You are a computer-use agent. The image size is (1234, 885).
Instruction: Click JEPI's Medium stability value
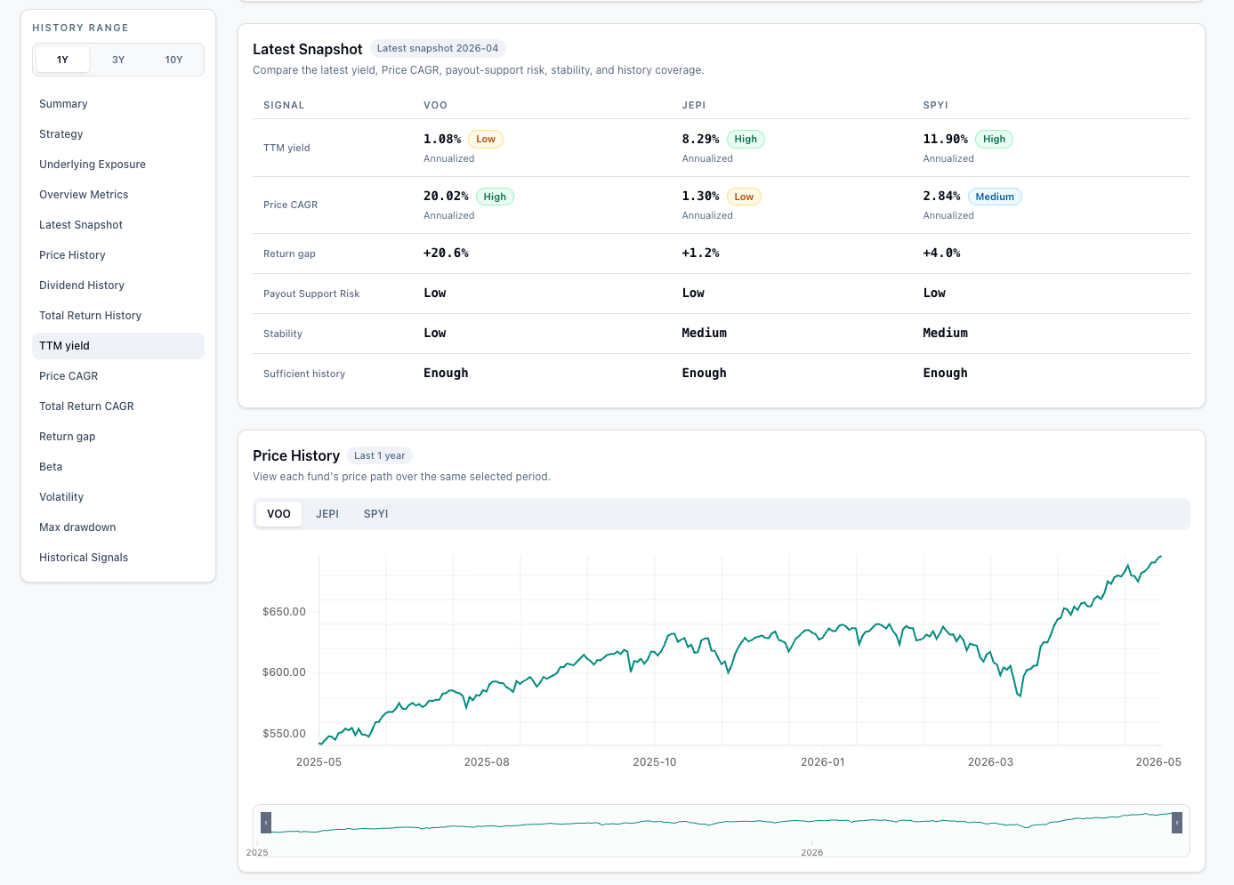click(705, 334)
